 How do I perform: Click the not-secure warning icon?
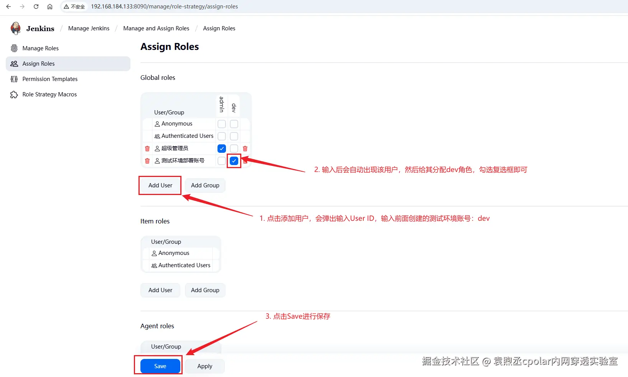(x=66, y=7)
